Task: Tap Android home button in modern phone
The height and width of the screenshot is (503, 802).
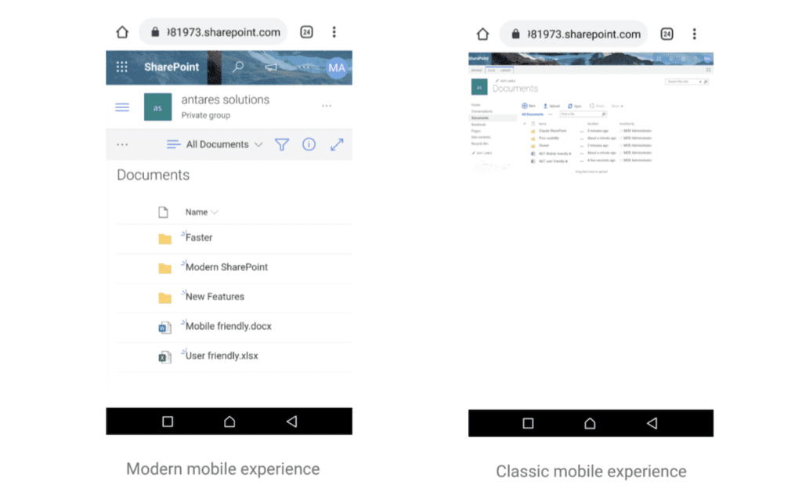Action: click(x=229, y=422)
